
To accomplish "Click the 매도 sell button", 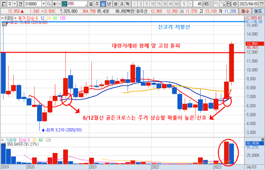I will [258, 11].
